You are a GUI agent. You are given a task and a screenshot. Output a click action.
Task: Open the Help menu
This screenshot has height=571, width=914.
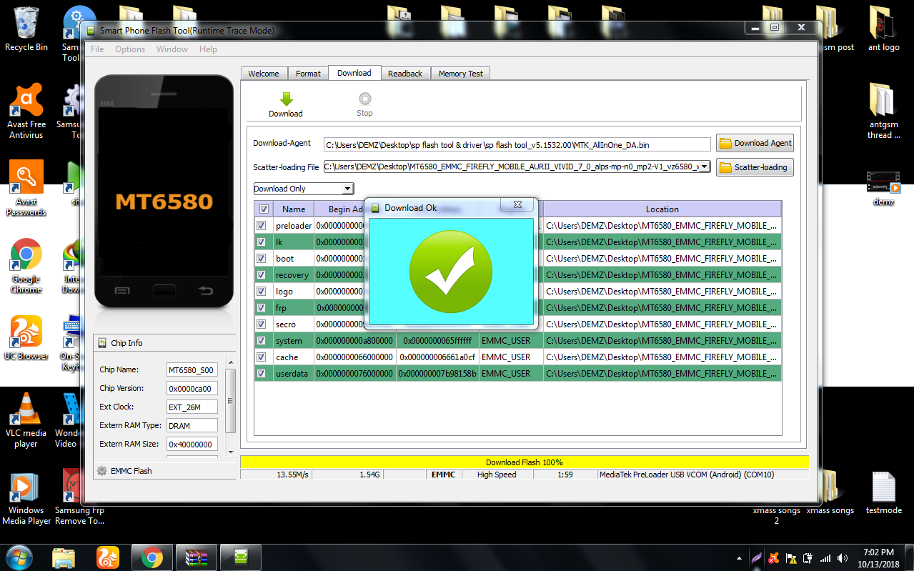(x=208, y=49)
